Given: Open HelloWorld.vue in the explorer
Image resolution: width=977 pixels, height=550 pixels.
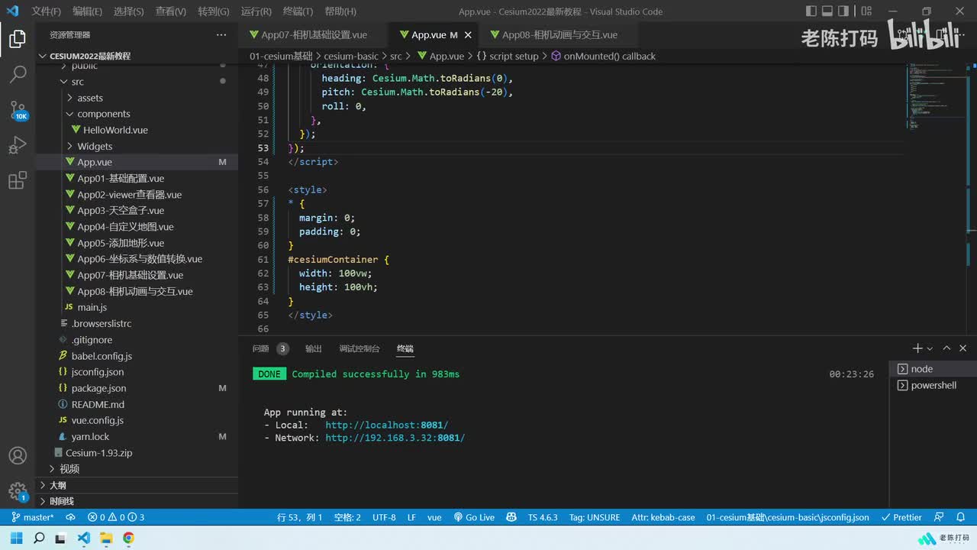Looking at the screenshot, I should click(x=115, y=130).
